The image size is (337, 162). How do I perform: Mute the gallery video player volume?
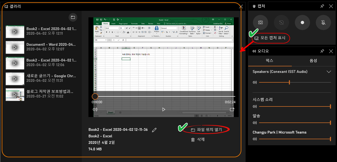coord(95,109)
